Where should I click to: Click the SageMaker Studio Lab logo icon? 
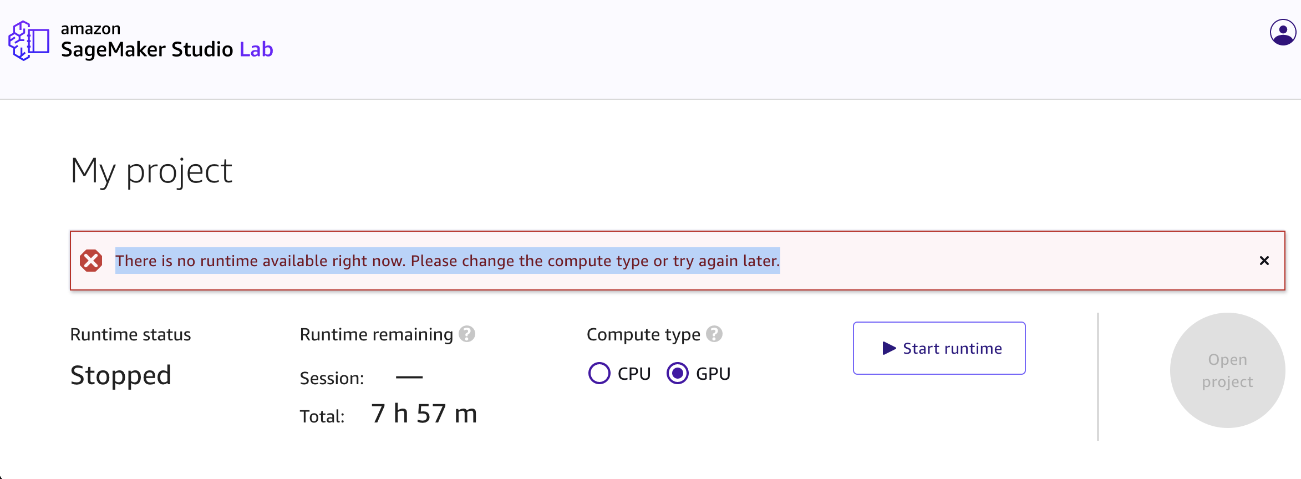29,40
